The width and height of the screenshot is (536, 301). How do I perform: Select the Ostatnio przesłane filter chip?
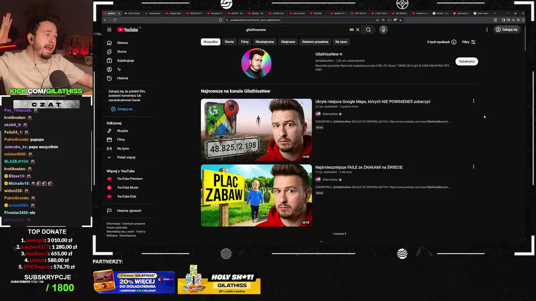point(315,42)
